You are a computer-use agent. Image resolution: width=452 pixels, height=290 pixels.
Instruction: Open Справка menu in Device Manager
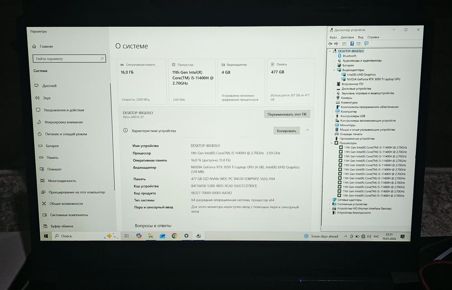point(373,37)
